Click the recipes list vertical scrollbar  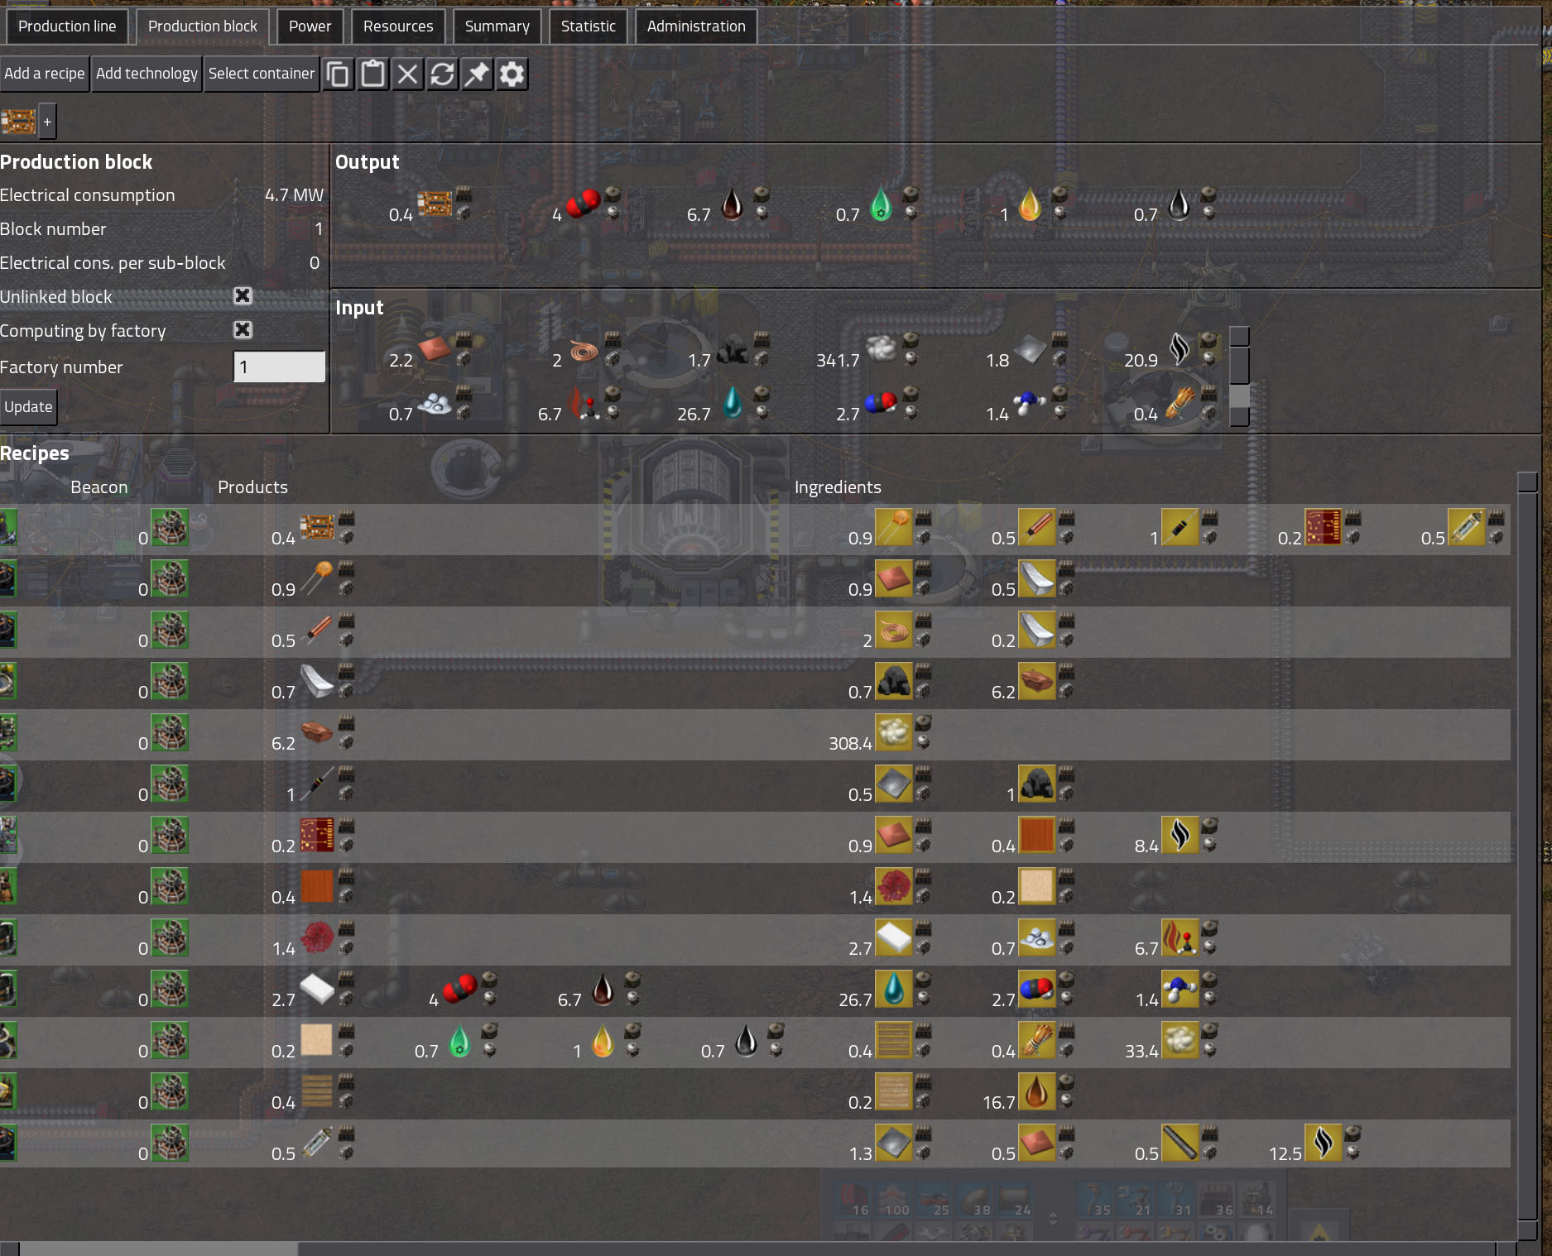(x=1527, y=855)
